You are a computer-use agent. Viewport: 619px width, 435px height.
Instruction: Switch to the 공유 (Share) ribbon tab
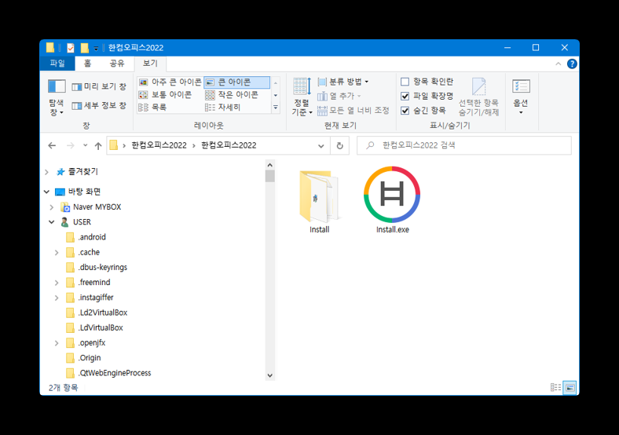point(117,63)
